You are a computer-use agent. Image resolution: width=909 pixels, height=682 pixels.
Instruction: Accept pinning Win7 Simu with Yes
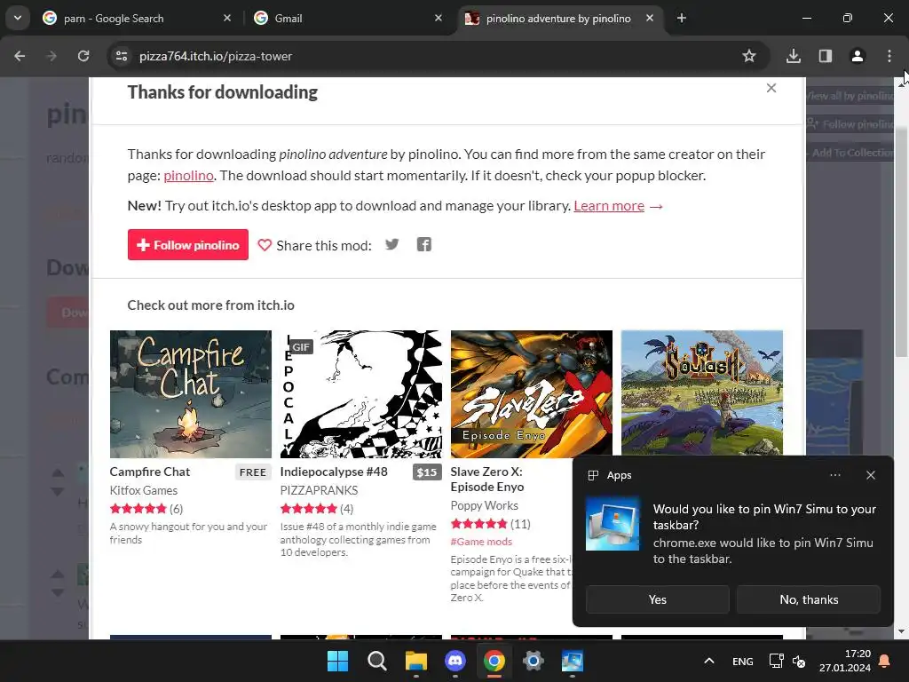click(x=658, y=599)
